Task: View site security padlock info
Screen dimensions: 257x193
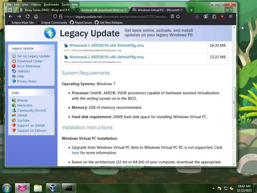Action: point(61,16)
